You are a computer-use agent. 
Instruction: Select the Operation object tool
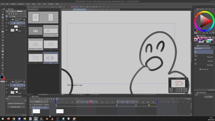click(x=3, y=17)
